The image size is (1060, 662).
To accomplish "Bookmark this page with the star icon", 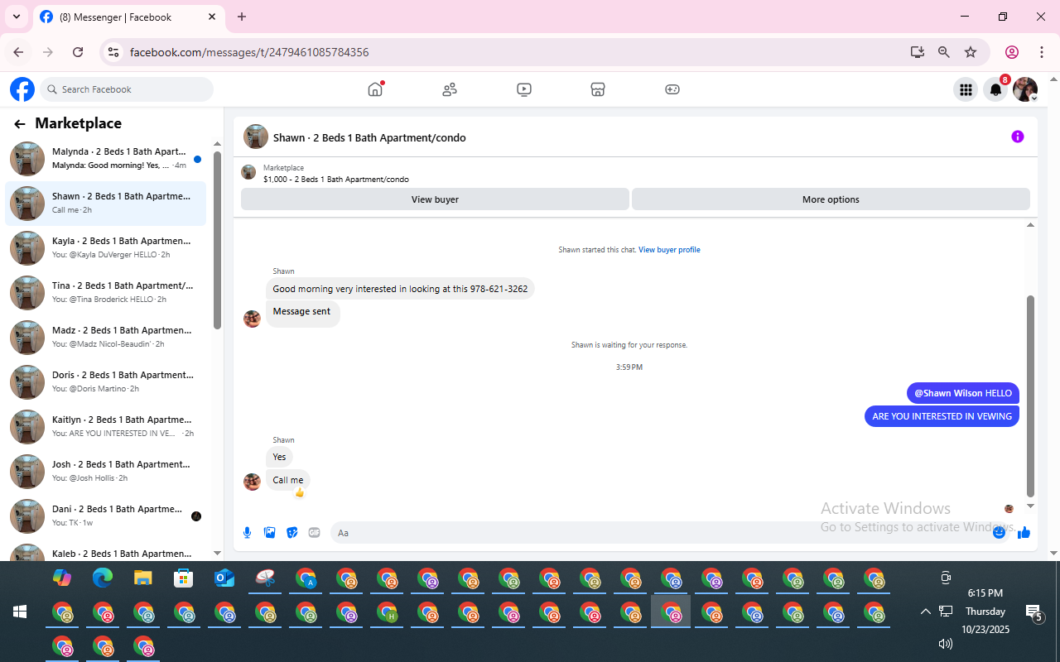I will pyautogui.click(x=971, y=52).
